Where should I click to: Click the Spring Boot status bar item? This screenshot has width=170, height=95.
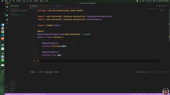coord(34,94)
